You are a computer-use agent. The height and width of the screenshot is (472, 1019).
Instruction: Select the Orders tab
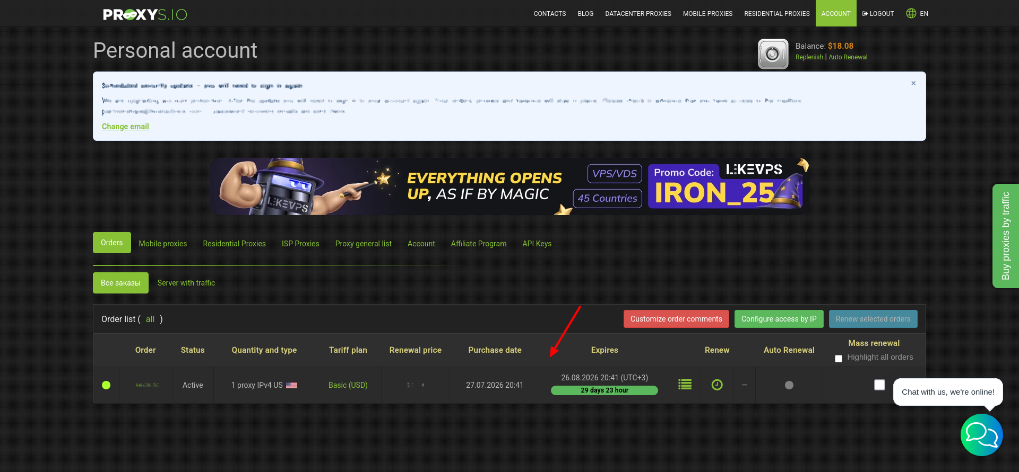point(112,243)
